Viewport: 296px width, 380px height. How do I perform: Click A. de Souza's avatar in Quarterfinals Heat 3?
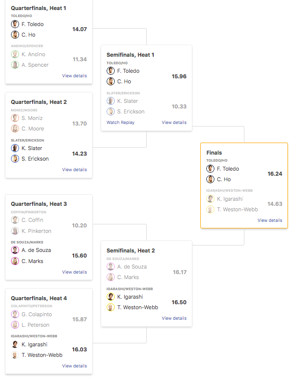click(15, 250)
